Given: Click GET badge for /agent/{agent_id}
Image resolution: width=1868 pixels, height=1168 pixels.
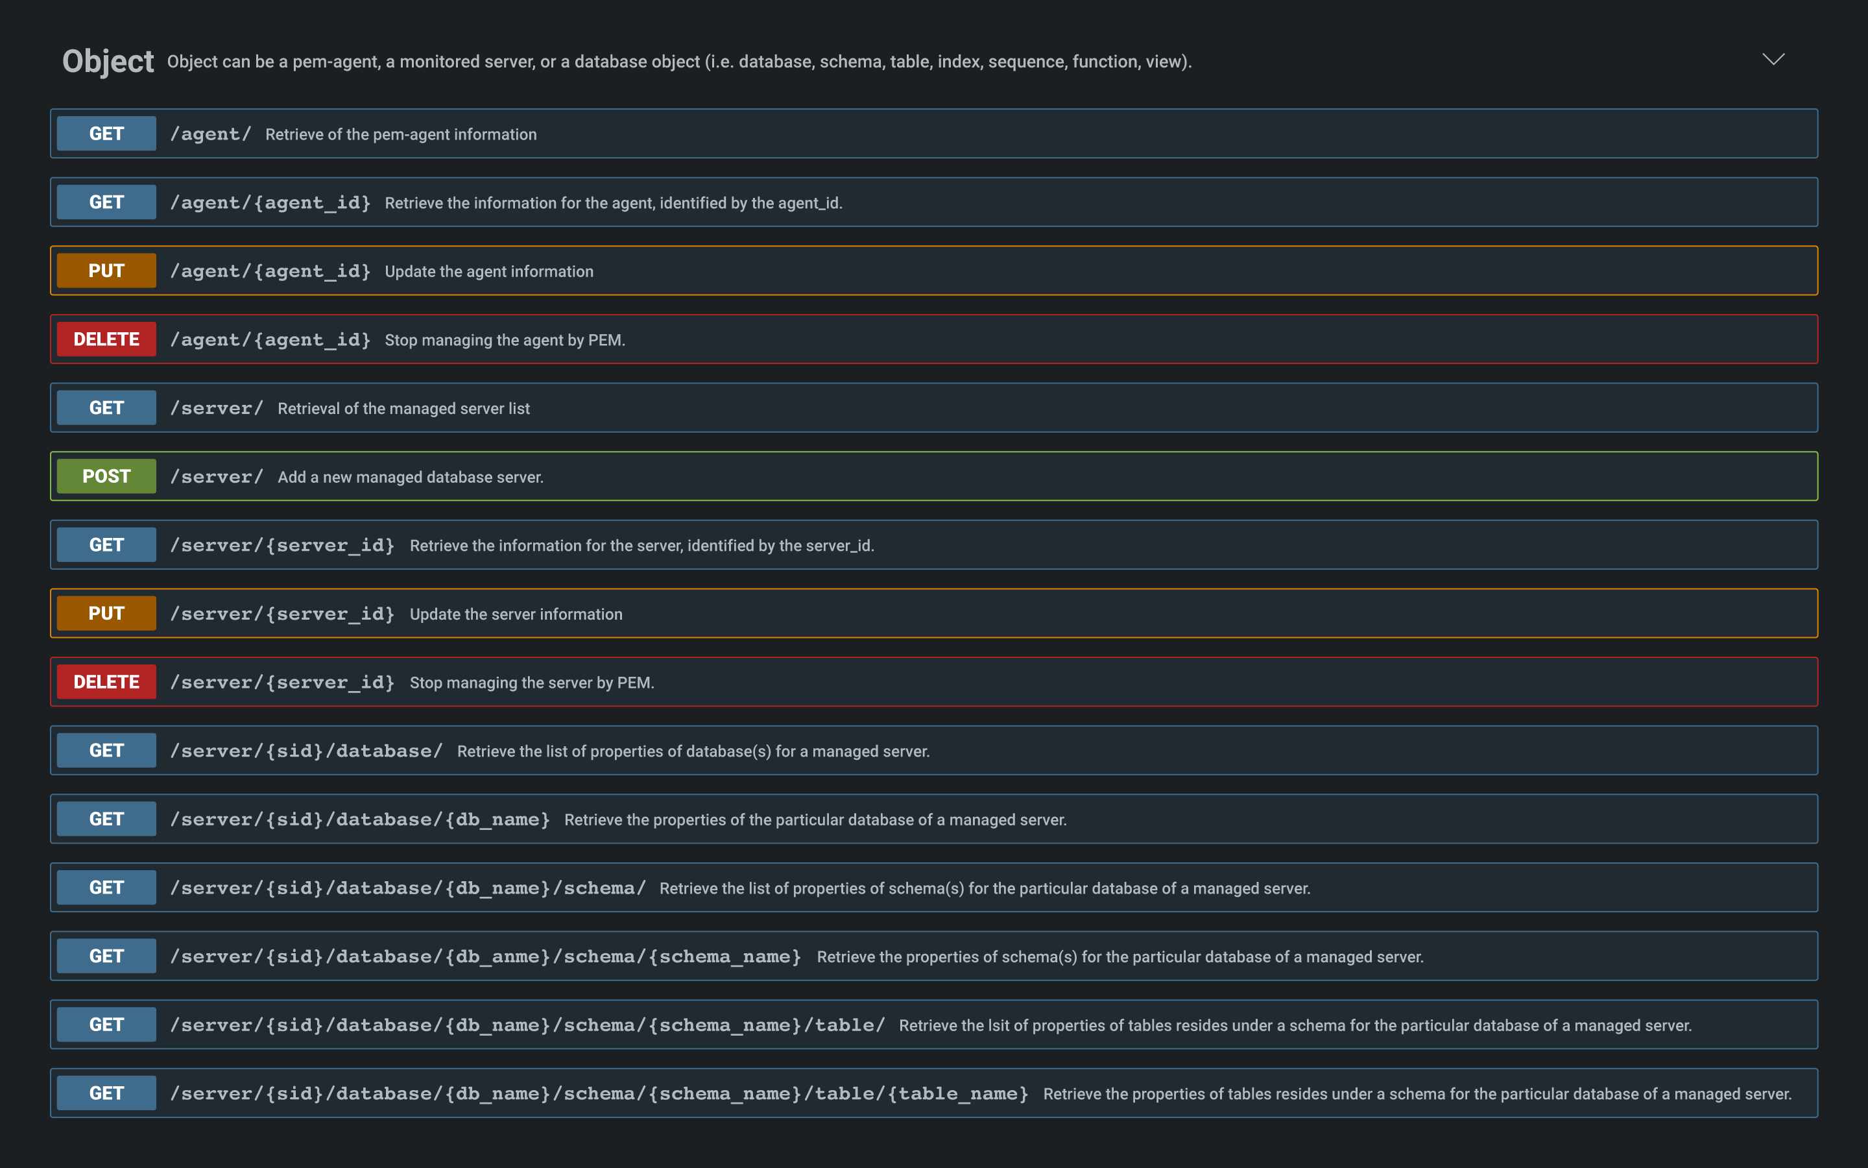Looking at the screenshot, I should (106, 202).
